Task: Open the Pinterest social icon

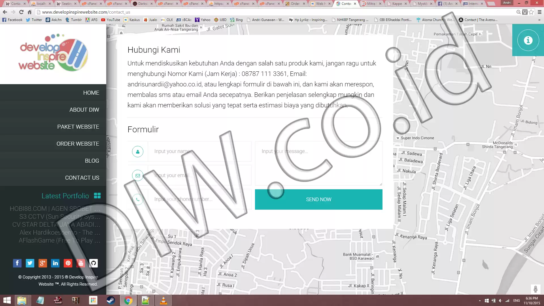Action: click(68, 263)
